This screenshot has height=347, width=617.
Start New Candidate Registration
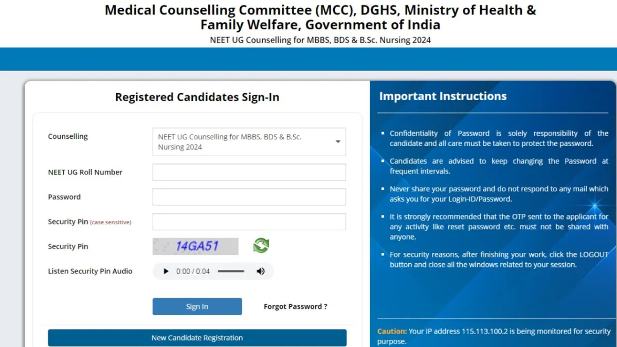pos(197,338)
